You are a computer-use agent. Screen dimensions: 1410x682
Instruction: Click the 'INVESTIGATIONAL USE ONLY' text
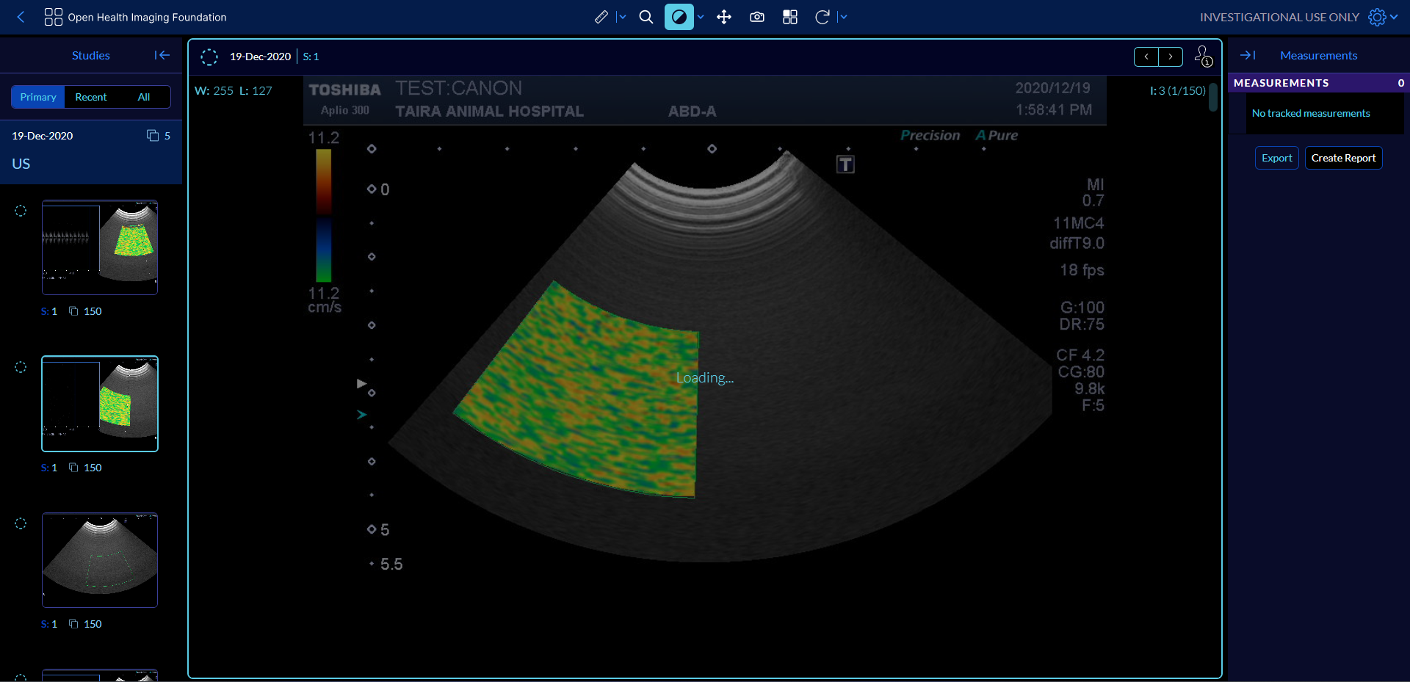[x=1279, y=17]
